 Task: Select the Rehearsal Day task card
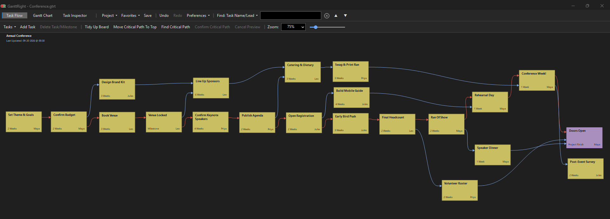490,102
